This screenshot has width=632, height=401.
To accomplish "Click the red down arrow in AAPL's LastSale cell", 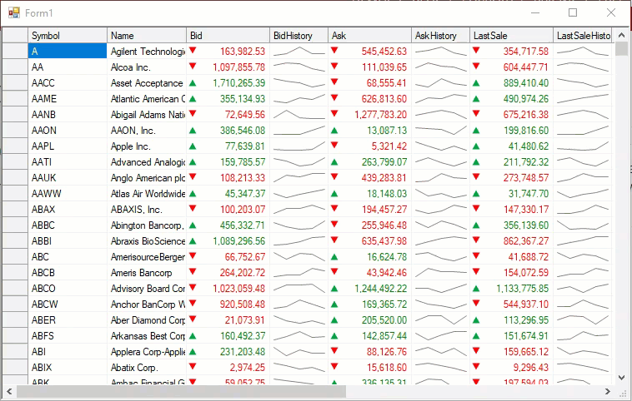I will (x=476, y=146).
